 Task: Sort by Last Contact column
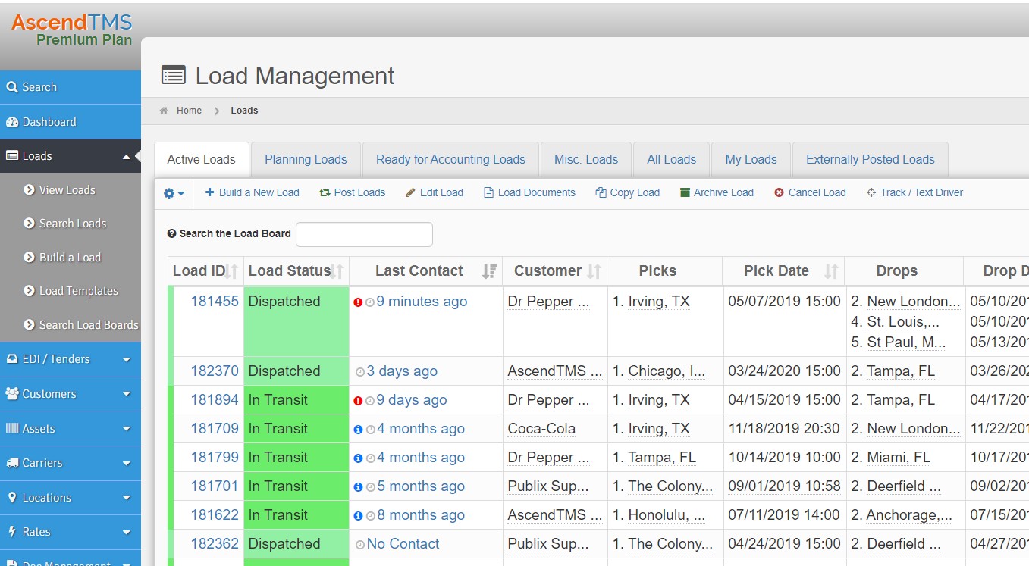click(426, 271)
